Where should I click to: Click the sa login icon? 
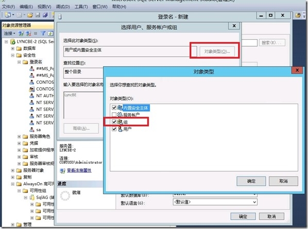pos(32,130)
